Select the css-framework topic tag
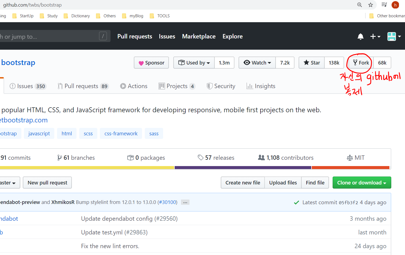This screenshot has width=405, height=255. point(121,133)
